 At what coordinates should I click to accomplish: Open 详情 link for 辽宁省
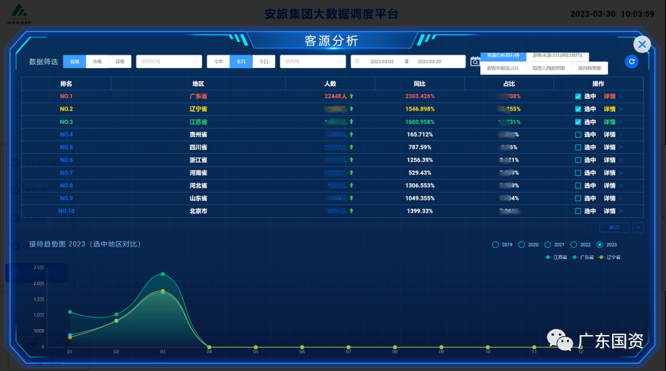coord(609,109)
